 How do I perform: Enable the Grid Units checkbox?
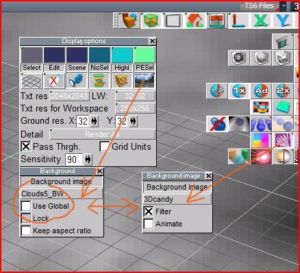[x=105, y=146]
